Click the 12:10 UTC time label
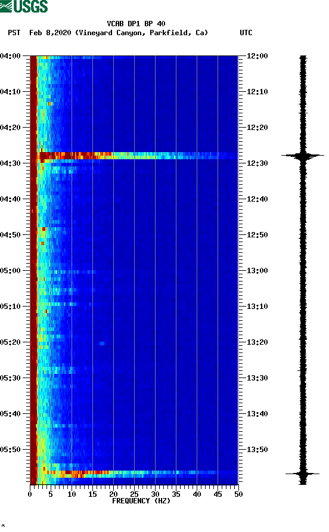 (257, 92)
